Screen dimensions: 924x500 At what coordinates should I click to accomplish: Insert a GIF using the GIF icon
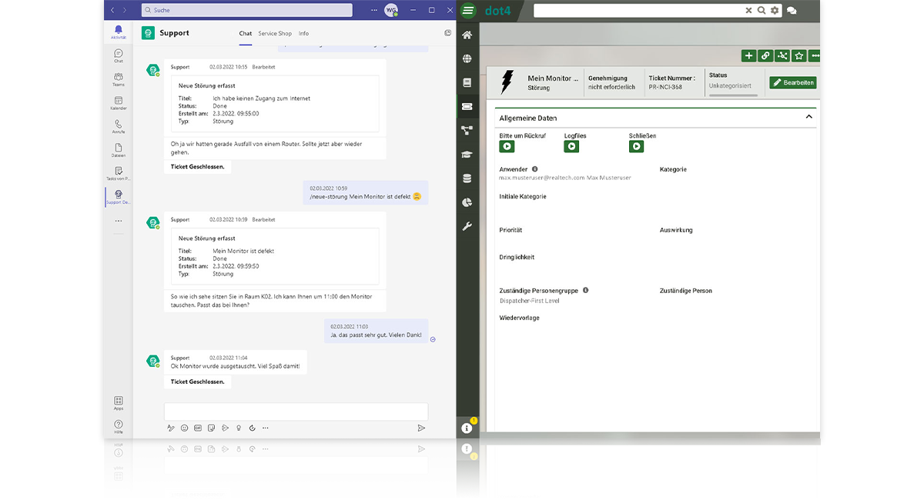pyautogui.click(x=198, y=428)
